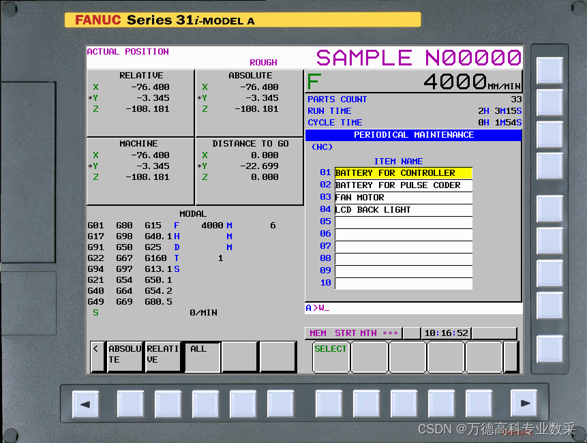
Task: Click hardware soft key below ABSOLUTE label
Action: coord(130,403)
